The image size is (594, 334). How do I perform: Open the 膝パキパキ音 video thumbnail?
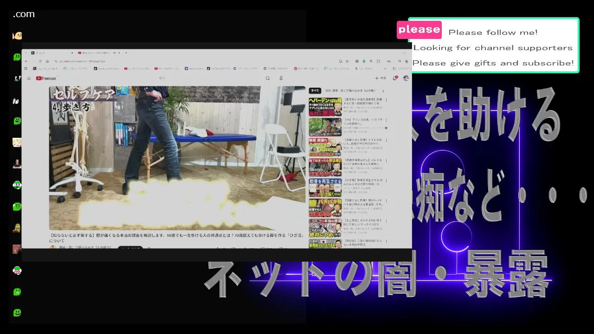pos(325,208)
